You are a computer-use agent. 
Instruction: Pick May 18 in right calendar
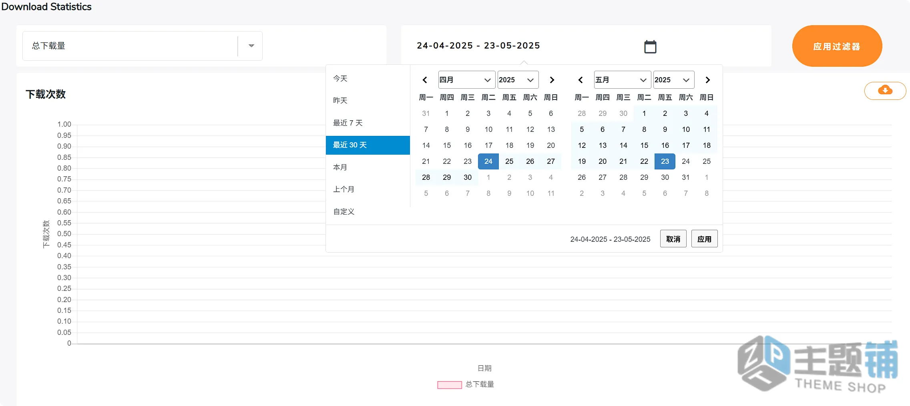coord(707,145)
